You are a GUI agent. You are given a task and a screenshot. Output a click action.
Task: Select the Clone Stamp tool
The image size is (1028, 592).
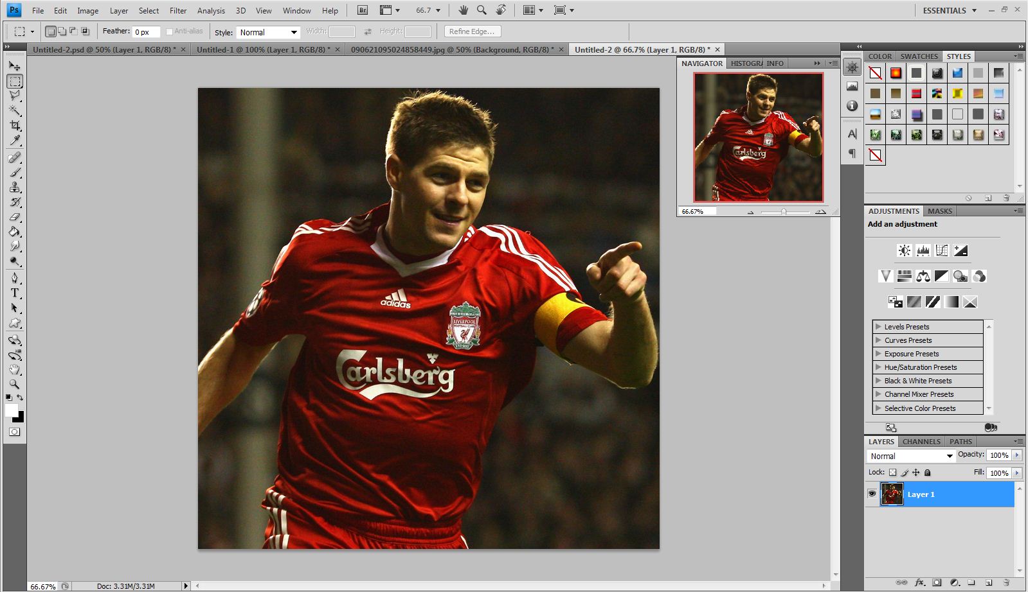click(x=15, y=187)
